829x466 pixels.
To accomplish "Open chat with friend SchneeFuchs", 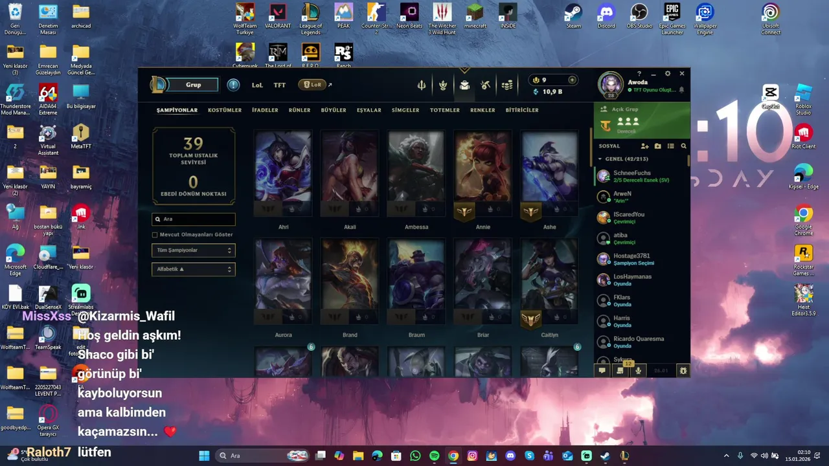I will click(x=640, y=176).
